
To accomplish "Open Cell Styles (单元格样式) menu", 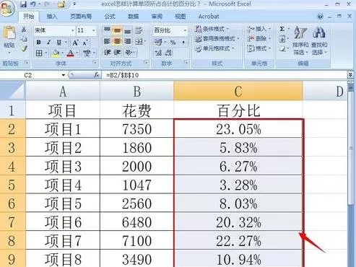I will tap(214, 48).
